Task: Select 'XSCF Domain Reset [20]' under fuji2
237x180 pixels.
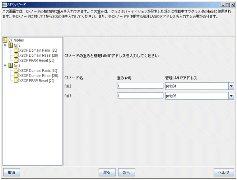Action: pyautogui.click(x=38, y=76)
